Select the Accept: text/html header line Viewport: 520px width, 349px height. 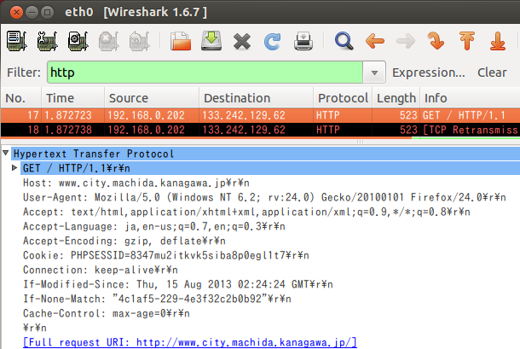(246, 212)
